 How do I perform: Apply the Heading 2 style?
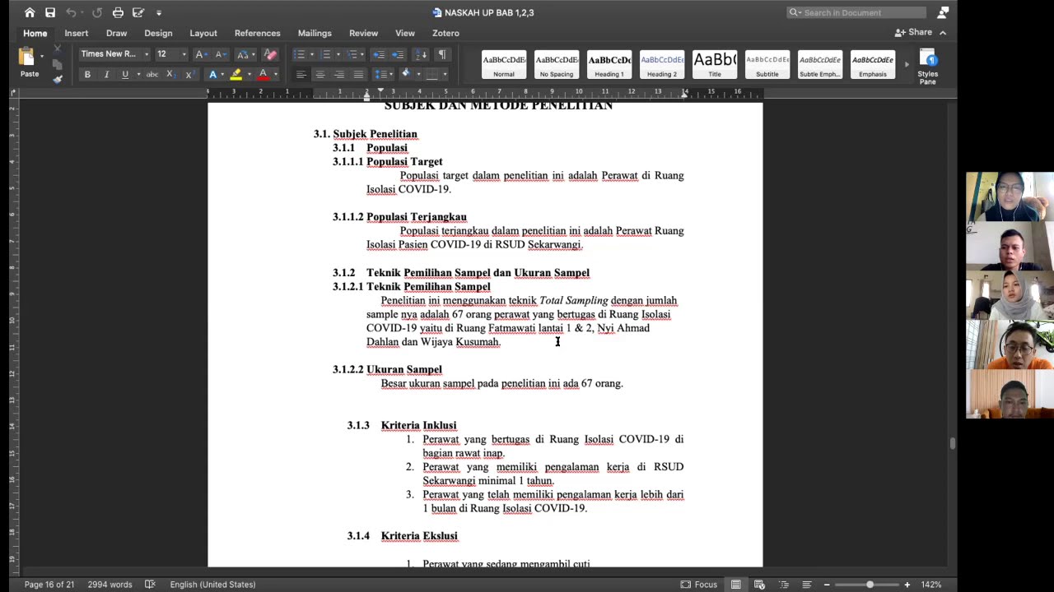(662, 64)
